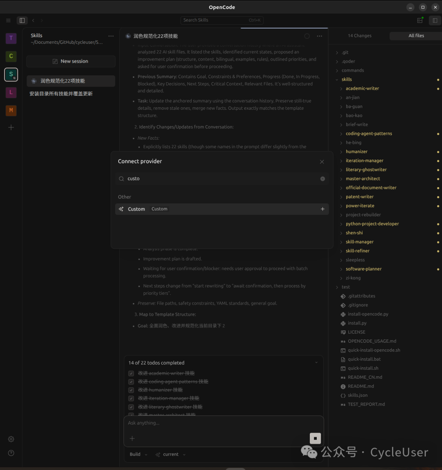This screenshot has width=442, height=470.
Task: Toggle the right file panel icon
Action: click(435, 20)
